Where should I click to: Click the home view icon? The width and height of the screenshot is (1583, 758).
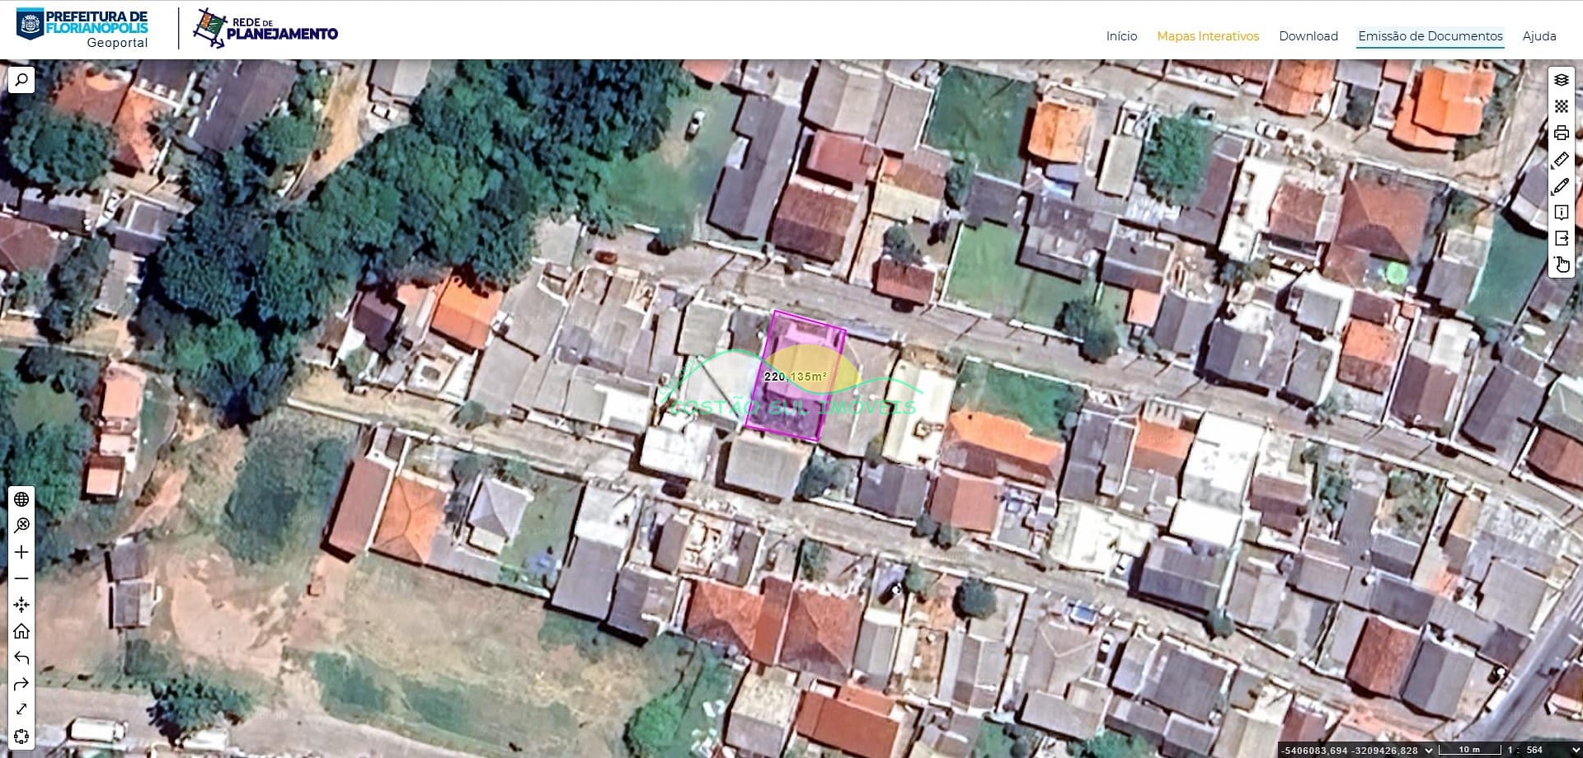(x=21, y=631)
